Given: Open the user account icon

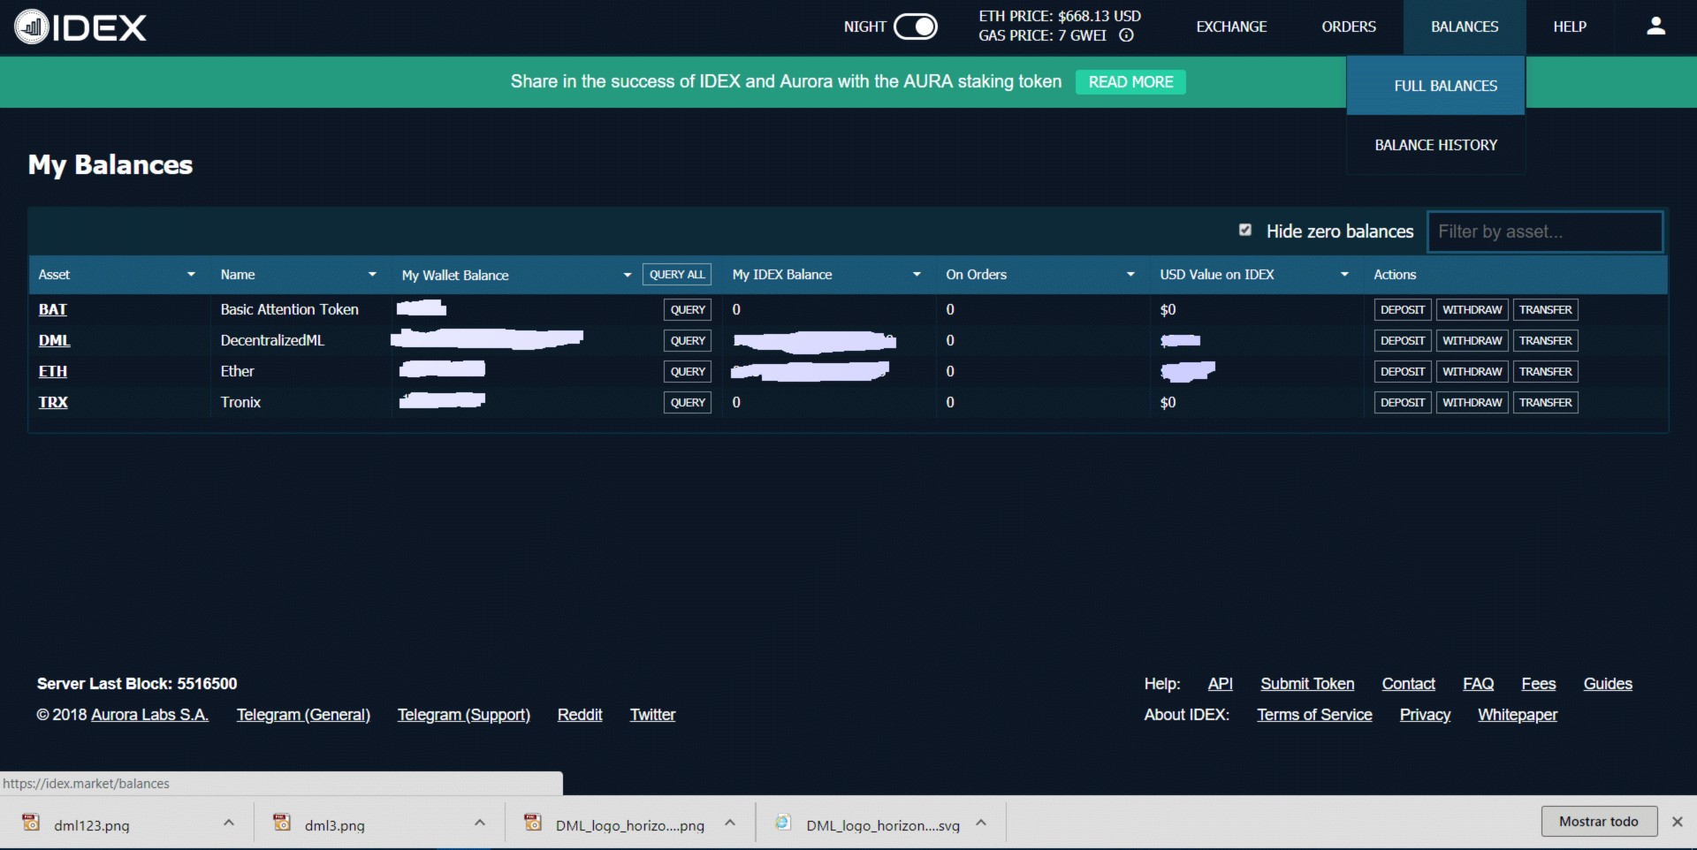Looking at the screenshot, I should pos(1655,27).
